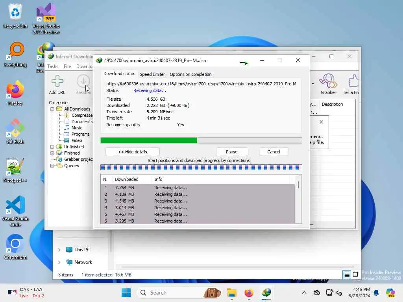Switch to Speed Limiter tab
The height and width of the screenshot is (302, 403).
tap(152, 74)
